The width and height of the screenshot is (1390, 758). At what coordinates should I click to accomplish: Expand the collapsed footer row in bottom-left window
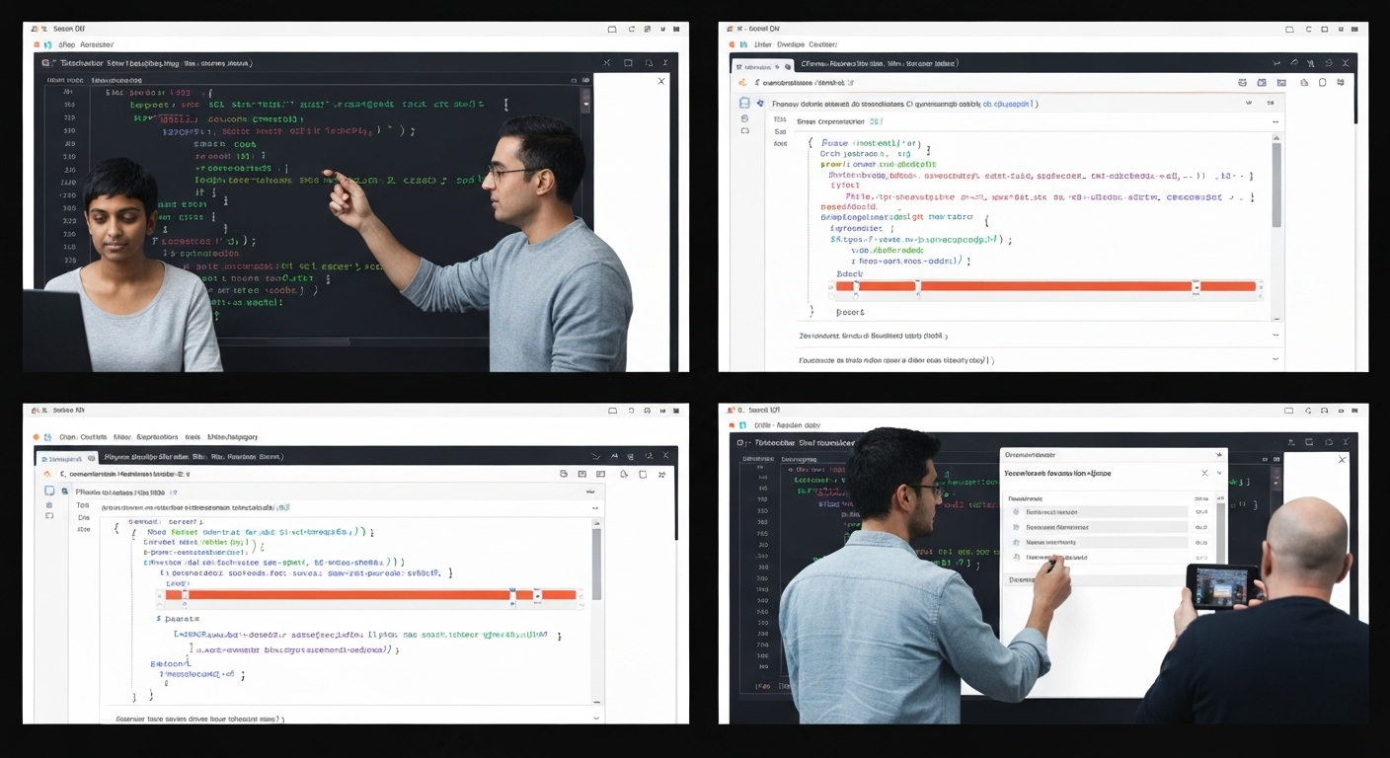pyautogui.click(x=595, y=719)
